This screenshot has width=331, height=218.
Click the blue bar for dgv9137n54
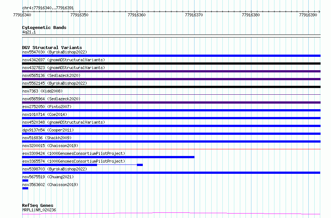[x=171, y=134]
